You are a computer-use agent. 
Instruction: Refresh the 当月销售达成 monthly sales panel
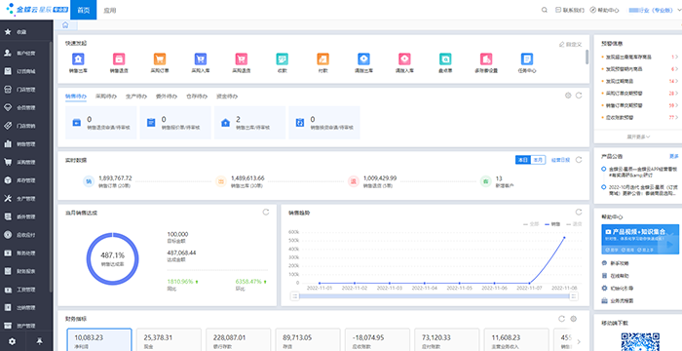coord(266,213)
